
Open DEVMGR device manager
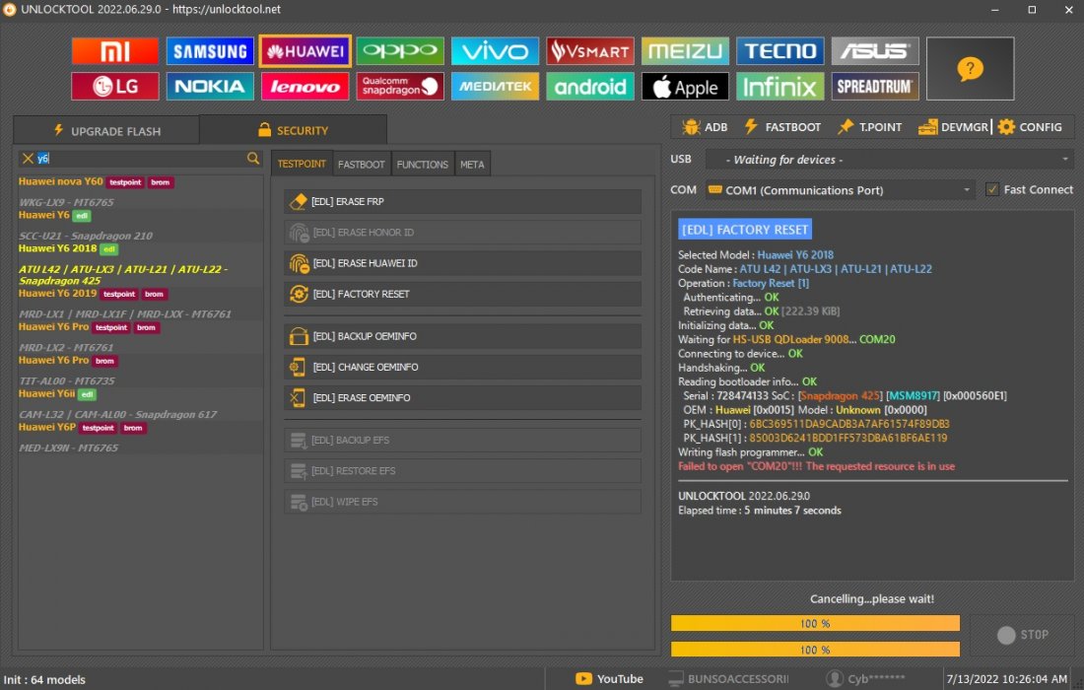(x=953, y=127)
